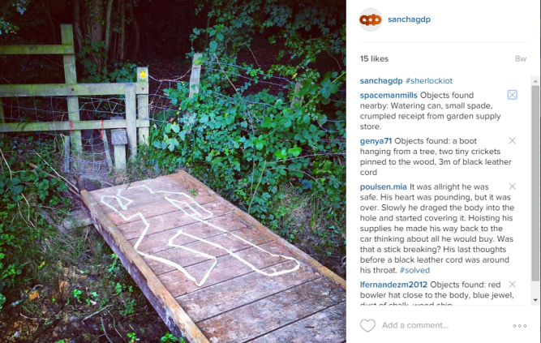This screenshot has width=541, height=343.
Task: Delete genya71 comment with X icon
Action: coord(512,140)
